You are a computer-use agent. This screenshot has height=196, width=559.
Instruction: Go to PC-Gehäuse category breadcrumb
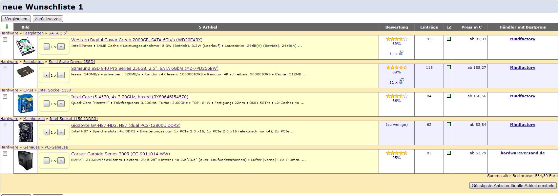56,147
